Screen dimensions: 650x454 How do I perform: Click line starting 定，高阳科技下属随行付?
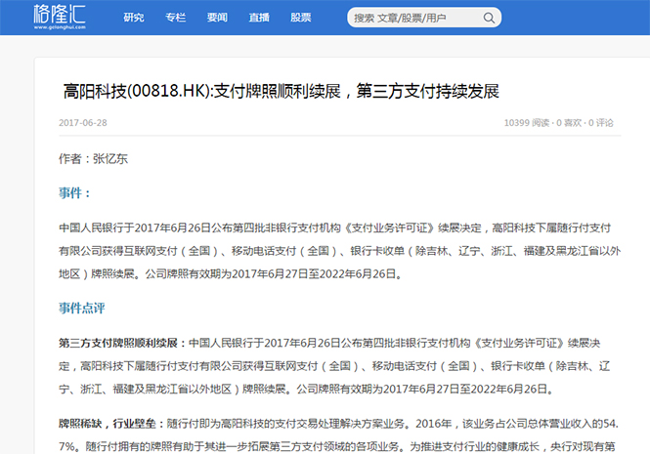click(334, 366)
